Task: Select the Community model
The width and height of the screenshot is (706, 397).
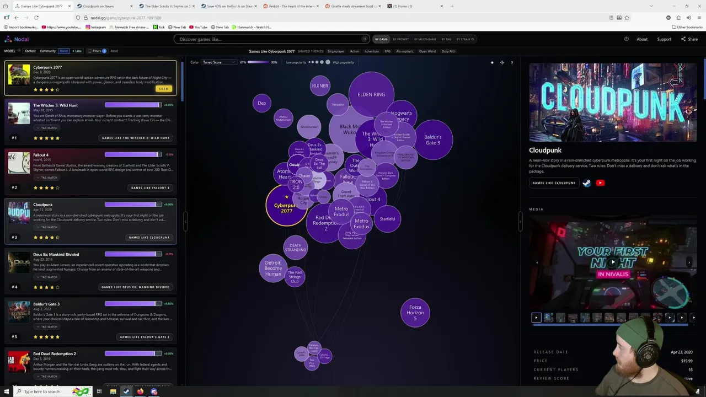Action: click(47, 51)
